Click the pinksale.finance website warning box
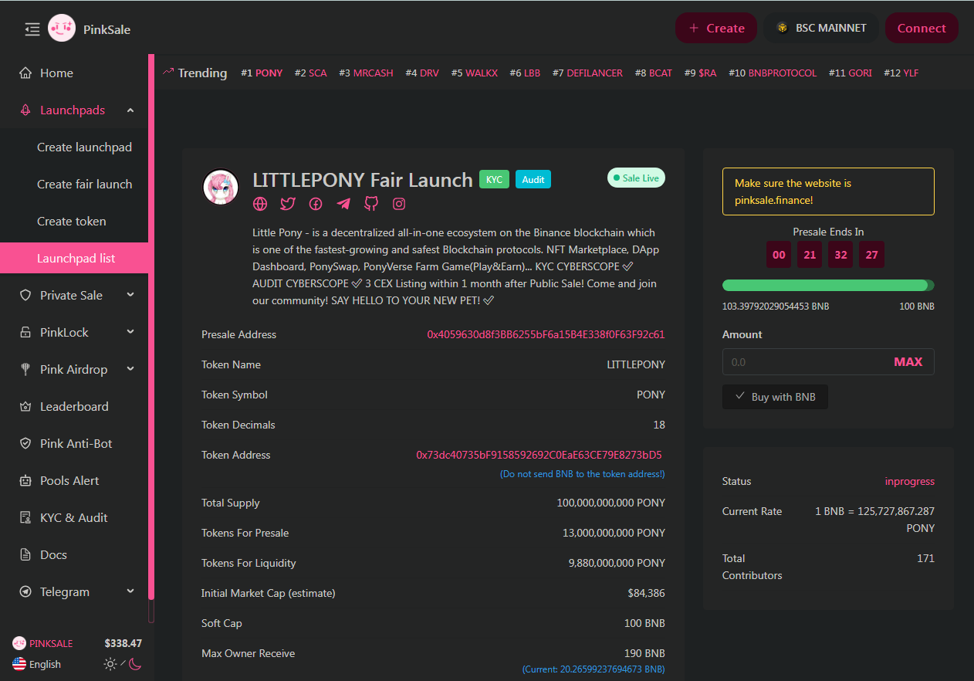 coord(828,191)
